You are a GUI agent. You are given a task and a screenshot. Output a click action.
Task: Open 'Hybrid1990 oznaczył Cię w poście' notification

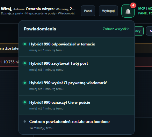tap(76, 105)
